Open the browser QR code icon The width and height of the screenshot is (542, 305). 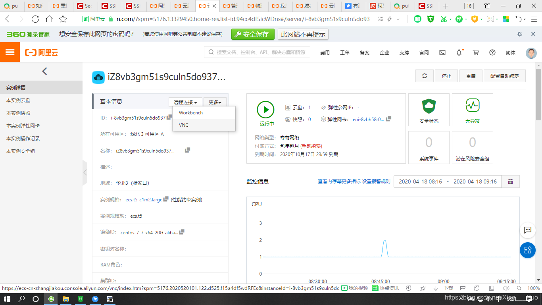(381, 19)
